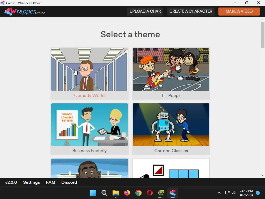Viewport: 265px width, 199px height.
Task: Open taskbar Search
Action: 104,193
